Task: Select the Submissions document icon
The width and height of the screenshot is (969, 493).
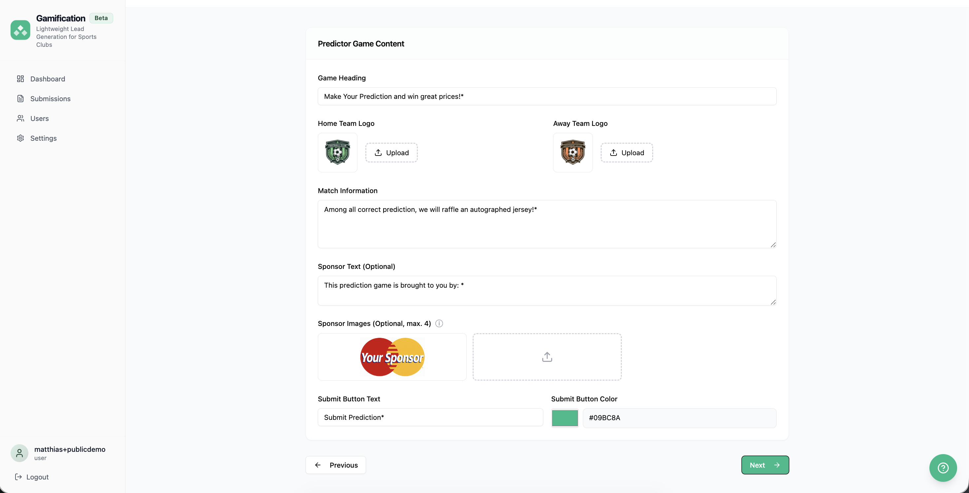Action: tap(20, 99)
